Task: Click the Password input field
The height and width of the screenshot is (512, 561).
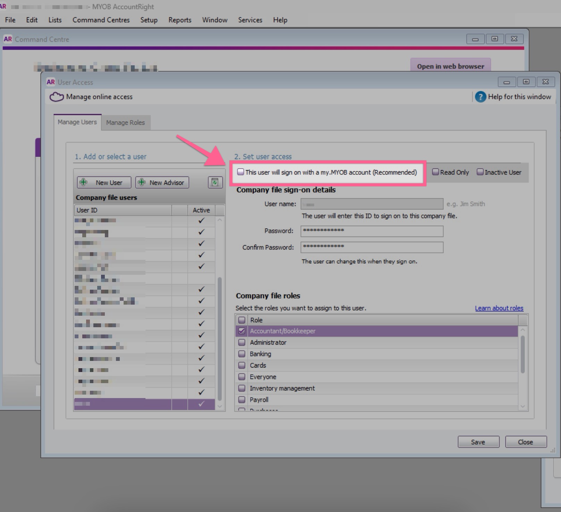Action: tap(371, 231)
